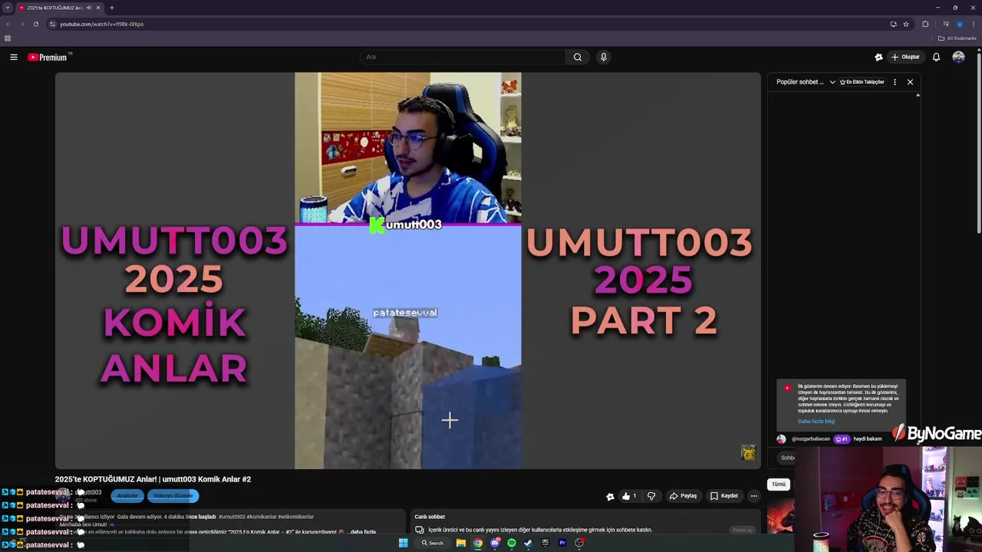
Task: Open the media controls icon in the toolbar
Action: click(945, 24)
